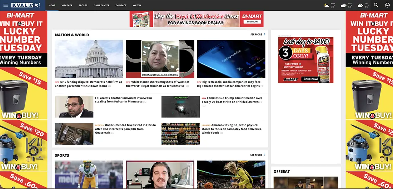Open the US Capitol building thumbnail
The image size is (393, 189).
(x=89, y=59)
